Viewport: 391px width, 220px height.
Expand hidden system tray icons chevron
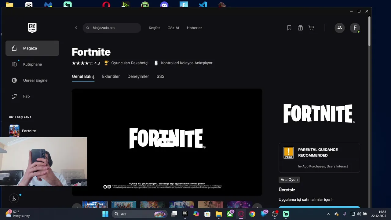tap(328, 214)
